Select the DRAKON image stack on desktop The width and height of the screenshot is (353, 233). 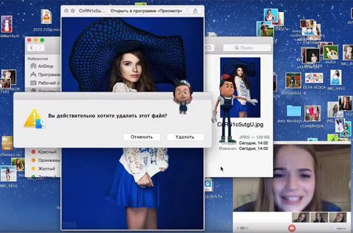pos(8,78)
